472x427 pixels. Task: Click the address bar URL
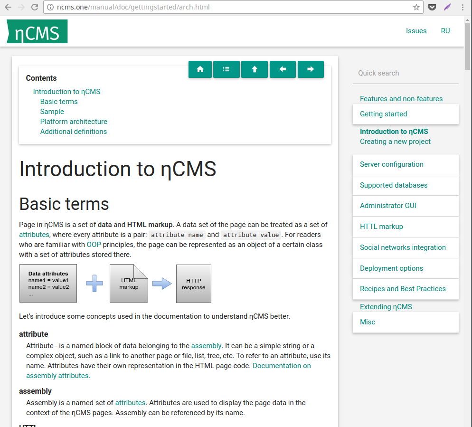point(133,7)
